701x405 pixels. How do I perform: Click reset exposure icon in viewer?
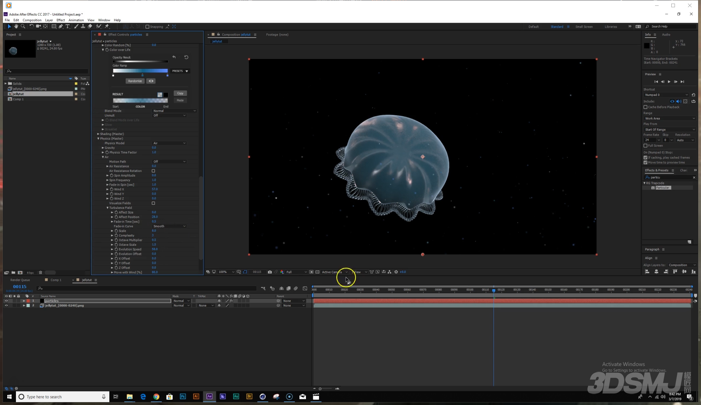(396, 272)
